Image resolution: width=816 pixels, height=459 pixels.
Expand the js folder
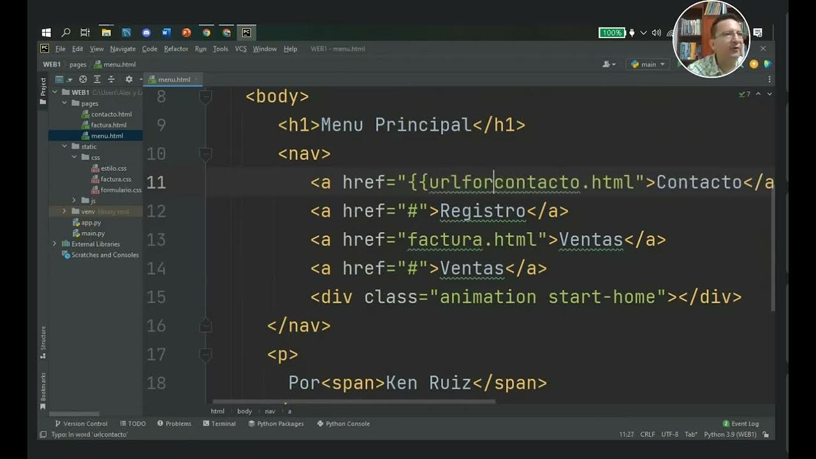pyautogui.click(x=74, y=201)
